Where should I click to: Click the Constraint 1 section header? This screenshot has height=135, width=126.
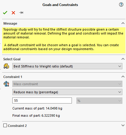pyautogui.click(x=13, y=77)
